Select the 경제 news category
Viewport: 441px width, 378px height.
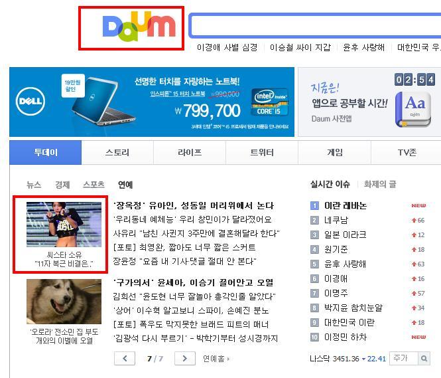(x=62, y=185)
